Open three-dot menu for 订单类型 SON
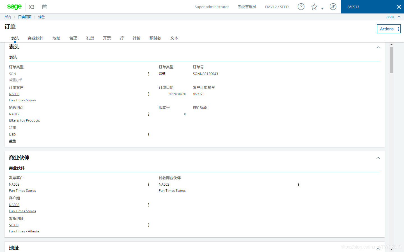This screenshot has width=404, height=252. pos(149,74)
